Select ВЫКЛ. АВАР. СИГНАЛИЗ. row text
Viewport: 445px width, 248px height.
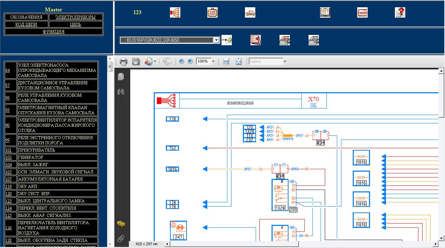pos(45,216)
